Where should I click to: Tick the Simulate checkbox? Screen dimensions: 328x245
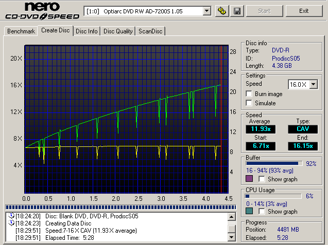tap(249, 103)
